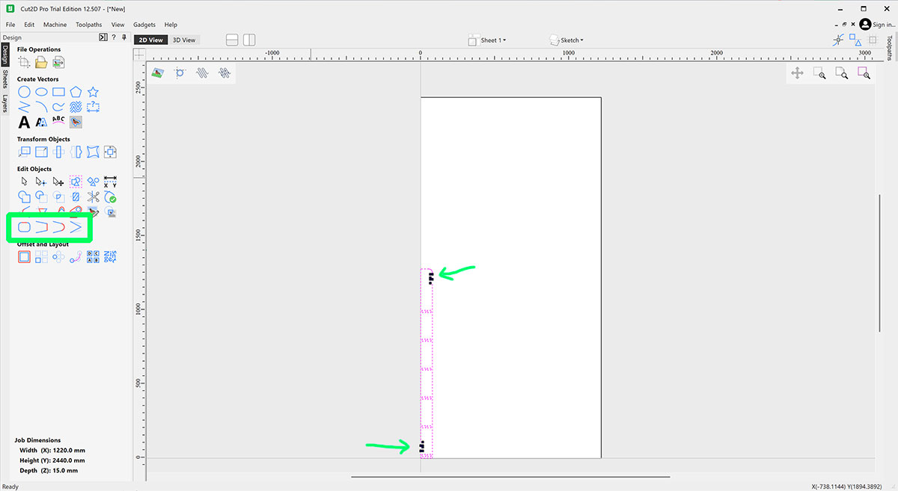
Task: Open the Measure tool with X Y
Action: (x=110, y=182)
